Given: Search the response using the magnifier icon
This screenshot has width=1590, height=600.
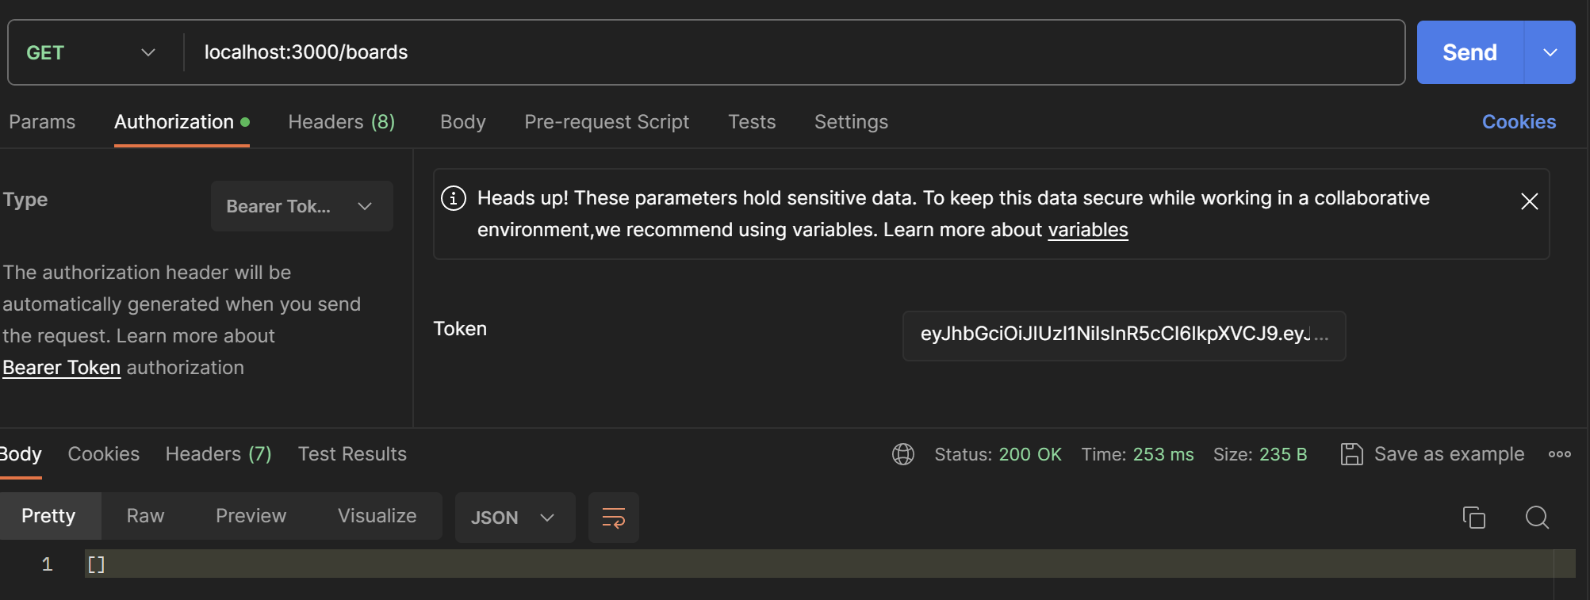Looking at the screenshot, I should tap(1537, 518).
